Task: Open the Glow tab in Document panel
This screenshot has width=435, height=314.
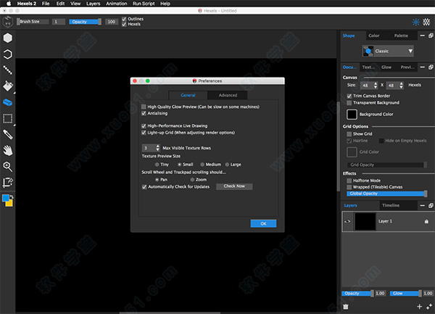Action: coord(386,67)
